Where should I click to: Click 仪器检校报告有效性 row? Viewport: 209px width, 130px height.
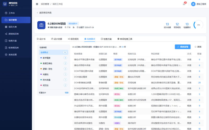(x=138, y=117)
